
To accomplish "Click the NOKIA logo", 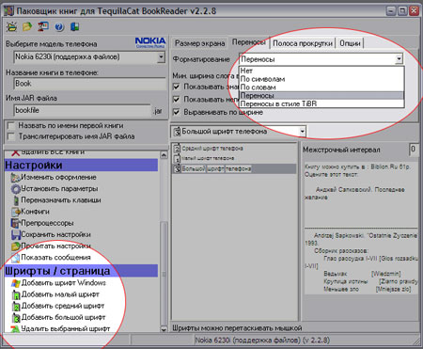I will point(150,42).
